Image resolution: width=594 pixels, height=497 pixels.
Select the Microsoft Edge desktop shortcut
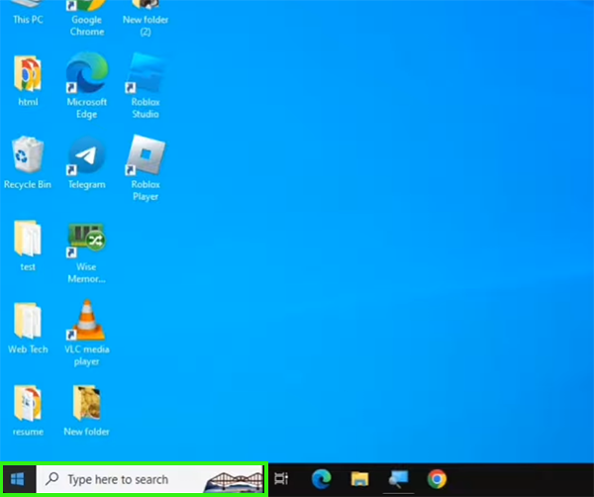pos(87,86)
